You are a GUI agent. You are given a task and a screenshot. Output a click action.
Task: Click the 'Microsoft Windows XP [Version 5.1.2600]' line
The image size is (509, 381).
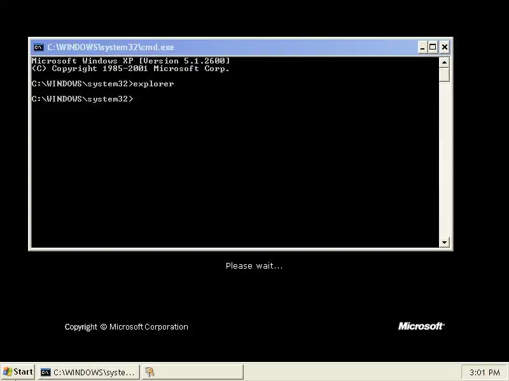[x=130, y=60]
